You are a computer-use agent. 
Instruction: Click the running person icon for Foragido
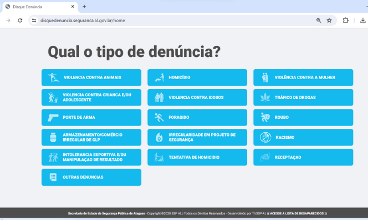(159, 117)
